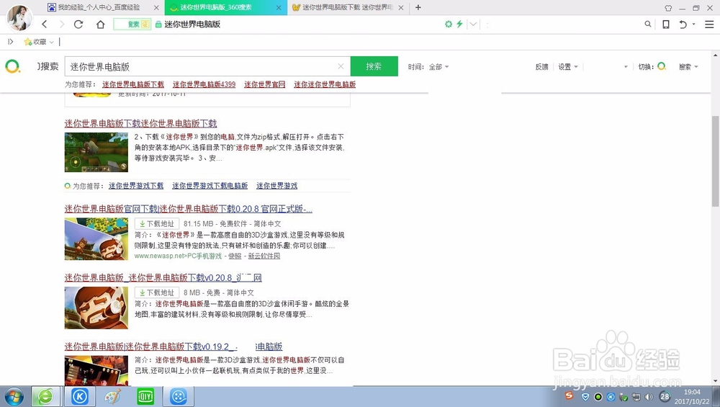The image size is (720, 407).
Task: Click the 360 search logo
Action: tap(13, 66)
